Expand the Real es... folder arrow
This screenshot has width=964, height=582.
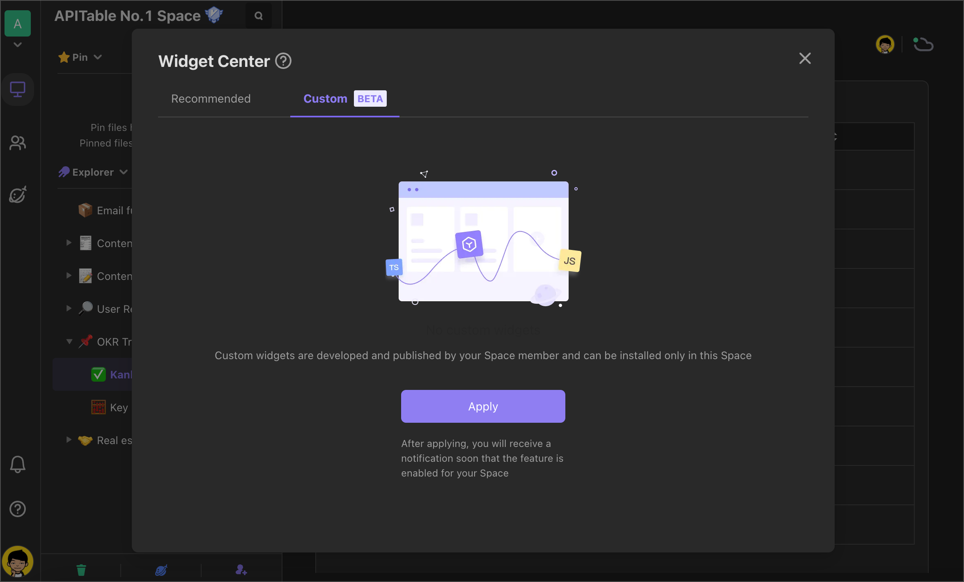tap(69, 440)
